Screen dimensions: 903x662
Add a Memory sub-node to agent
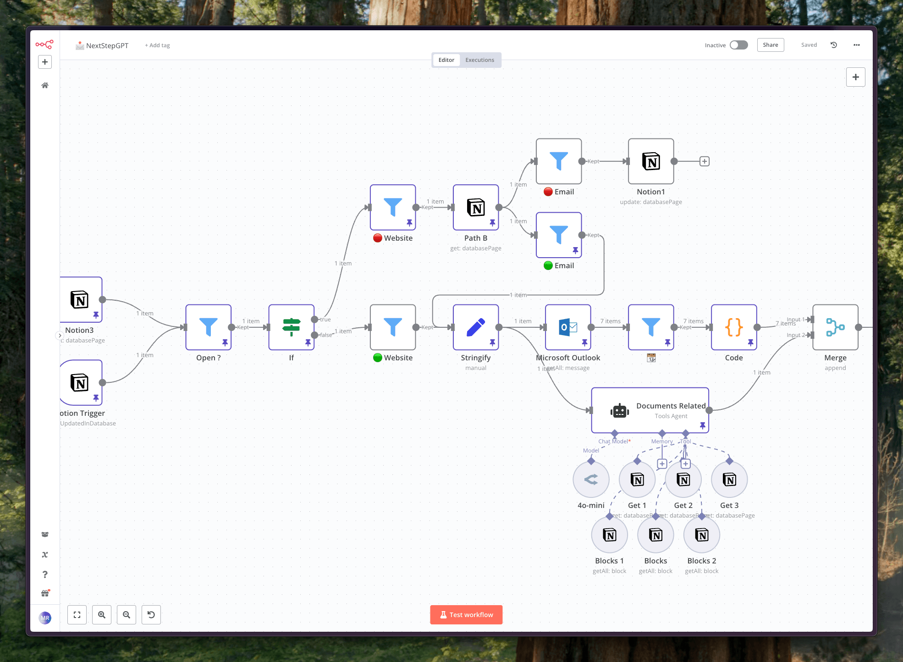click(x=662, y=464)
